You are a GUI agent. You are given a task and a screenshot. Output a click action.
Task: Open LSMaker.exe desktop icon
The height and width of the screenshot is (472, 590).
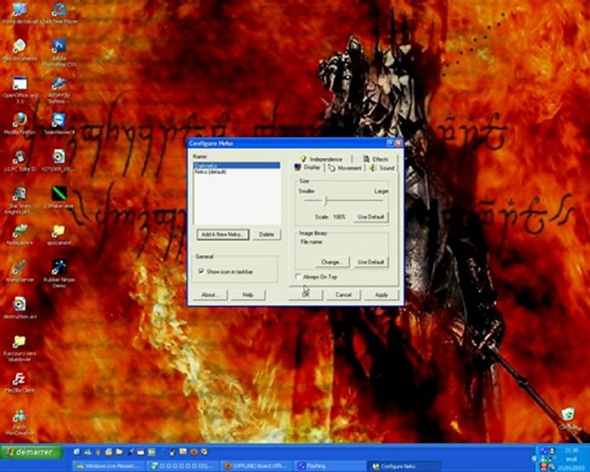[x=59, y=197]
